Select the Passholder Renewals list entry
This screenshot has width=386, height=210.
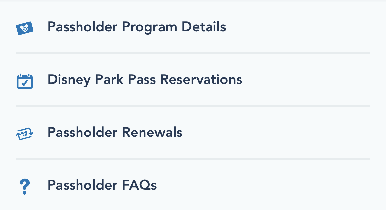(x=193, y=133)
